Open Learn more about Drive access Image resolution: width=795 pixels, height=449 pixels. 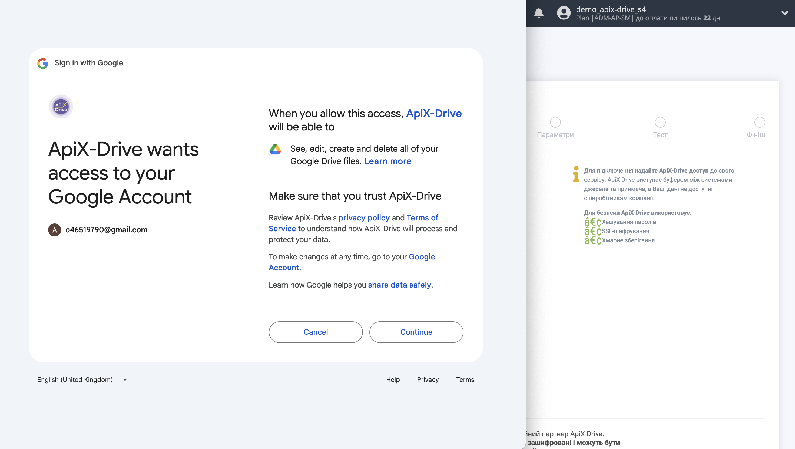[x=387, y=161]
